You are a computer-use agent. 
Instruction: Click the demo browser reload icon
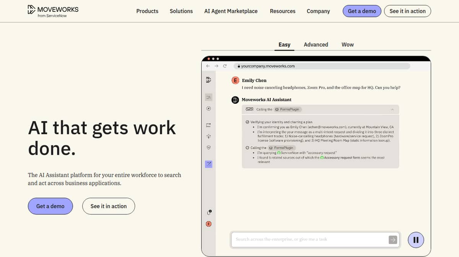225,66
